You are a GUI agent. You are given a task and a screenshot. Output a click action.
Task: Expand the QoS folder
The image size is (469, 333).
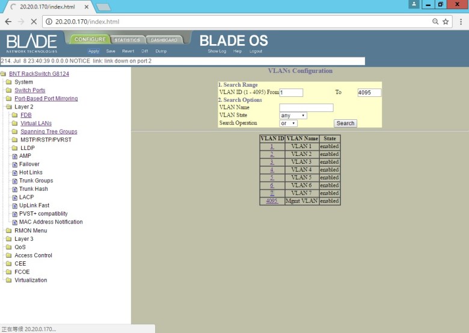9,247
